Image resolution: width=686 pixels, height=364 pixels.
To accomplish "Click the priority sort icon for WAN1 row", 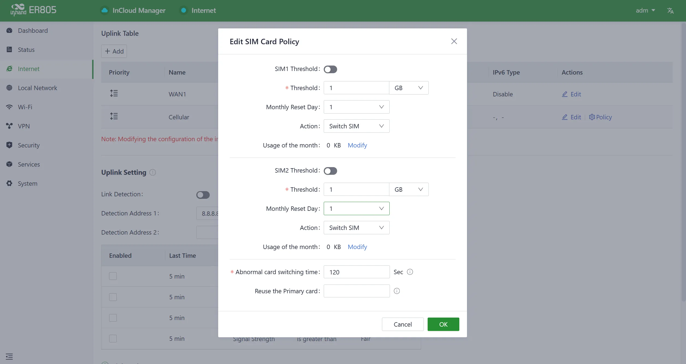I will (114, 93).
